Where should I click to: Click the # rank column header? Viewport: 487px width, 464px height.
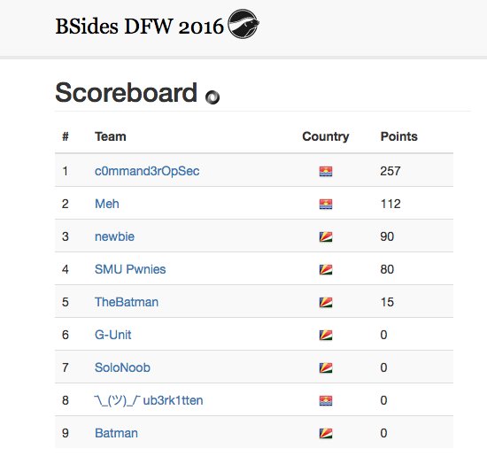[66, 136]
